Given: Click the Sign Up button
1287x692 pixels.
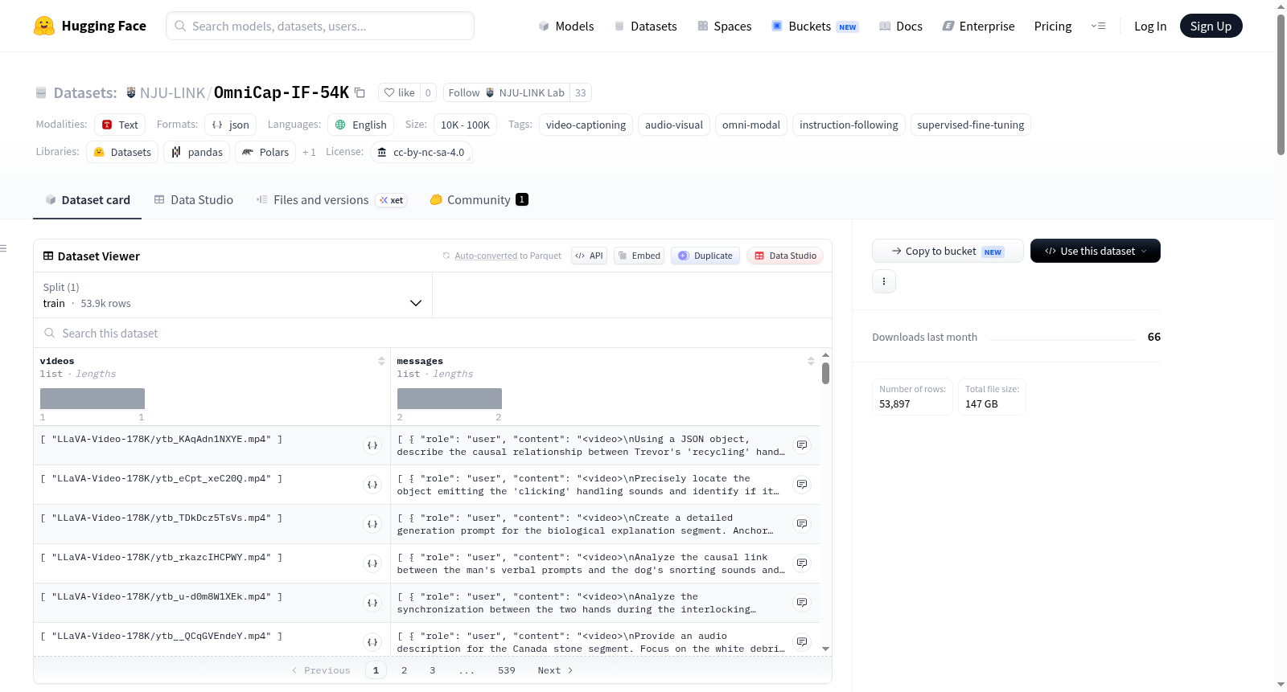Looking at the screenshot, I should [1211, 26].
